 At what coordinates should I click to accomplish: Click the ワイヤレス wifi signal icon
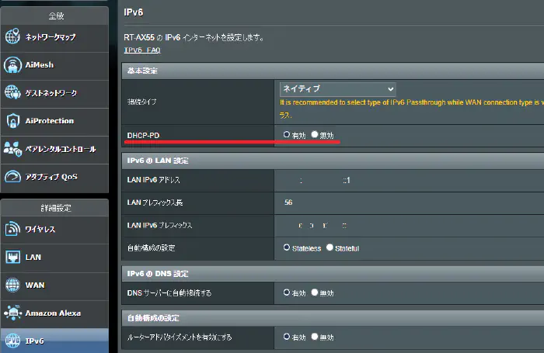tap(13, 230)
